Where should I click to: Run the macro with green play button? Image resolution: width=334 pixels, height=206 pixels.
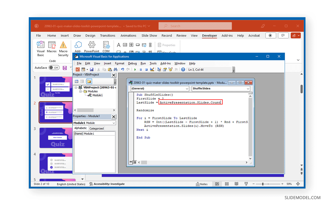pos(135,70)
